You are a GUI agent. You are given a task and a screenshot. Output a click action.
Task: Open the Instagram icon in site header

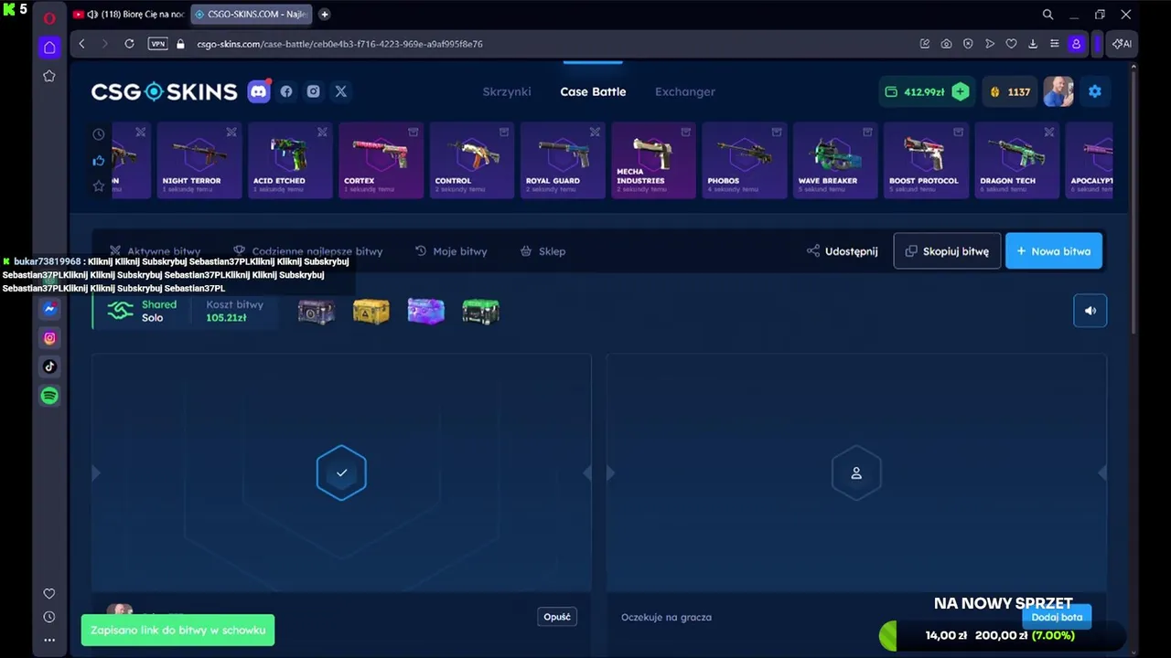coord(314,91)
